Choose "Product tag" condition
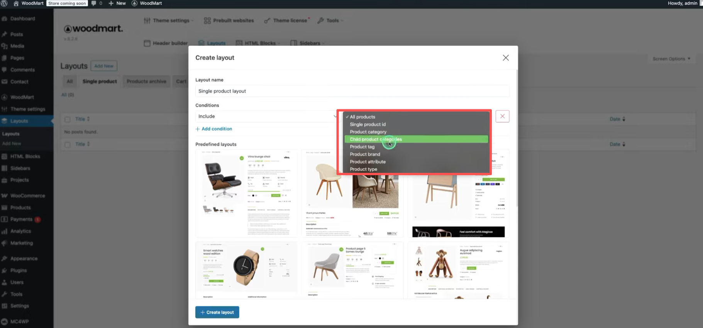The width and height of the screenshot is (703, 328). pyautogui.click(x=416, y=147)
